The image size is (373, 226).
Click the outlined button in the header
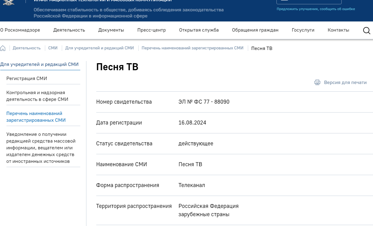309,2
